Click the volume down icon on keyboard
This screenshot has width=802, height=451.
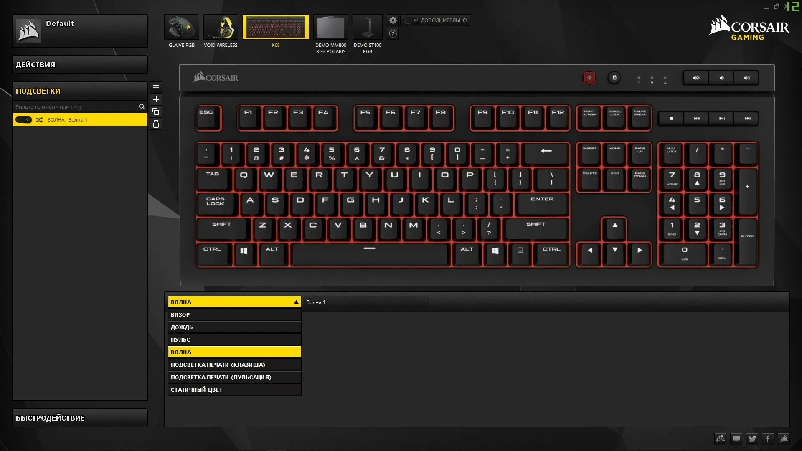(x=721, y=78)
